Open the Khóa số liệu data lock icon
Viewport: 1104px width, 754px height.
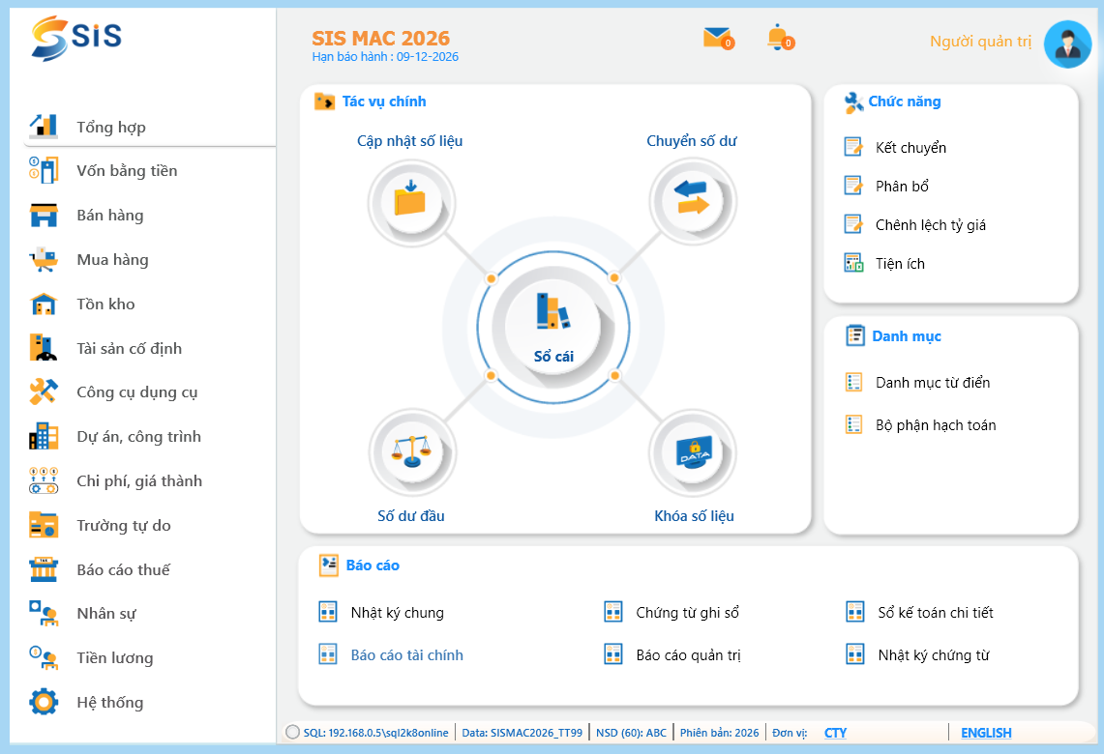pos(693,450)
